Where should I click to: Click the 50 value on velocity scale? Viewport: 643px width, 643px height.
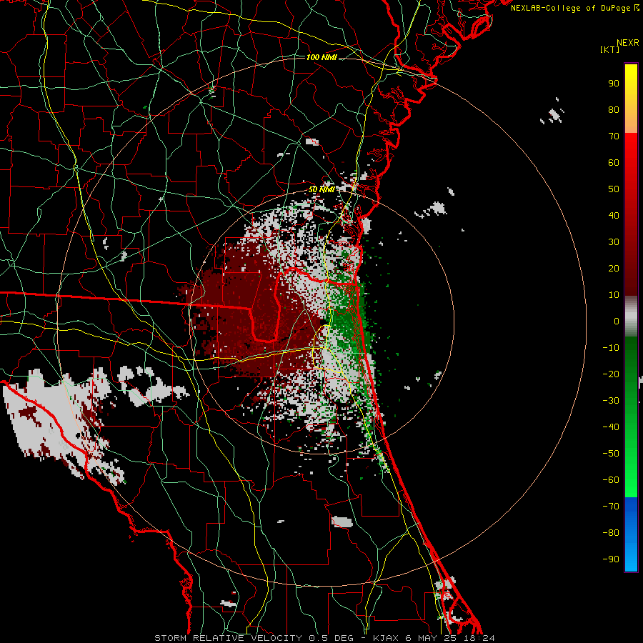point(614,189)
